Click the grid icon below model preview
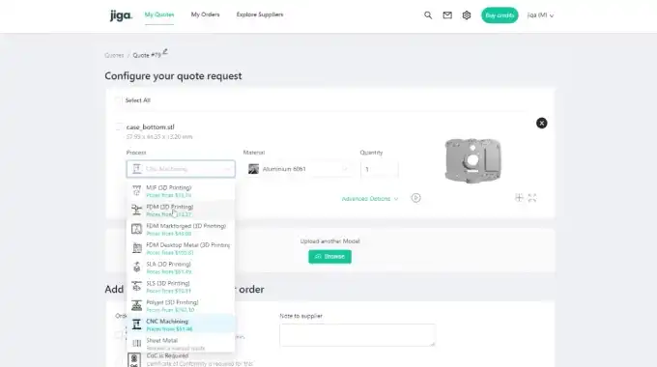 [519, 198]
